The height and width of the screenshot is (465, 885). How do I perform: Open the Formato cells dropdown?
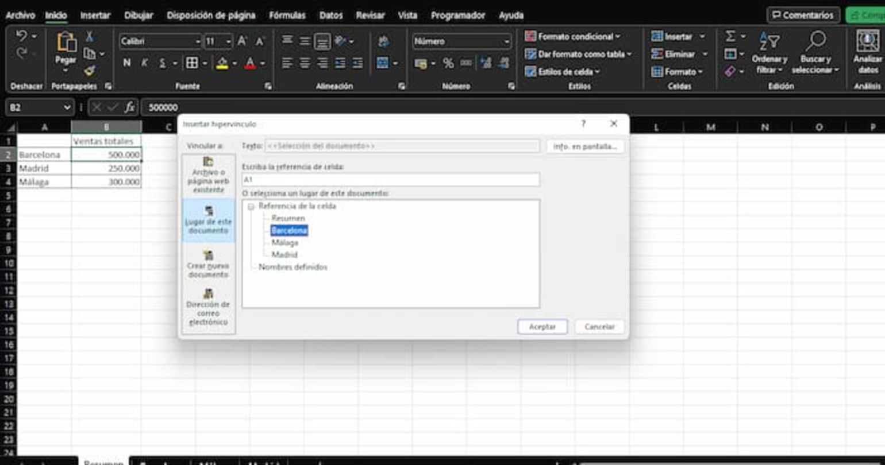coord(678,72)
